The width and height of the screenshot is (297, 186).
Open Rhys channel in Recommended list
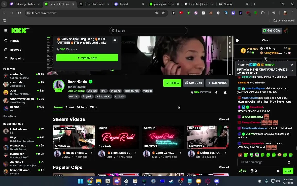tap(24, 139)
